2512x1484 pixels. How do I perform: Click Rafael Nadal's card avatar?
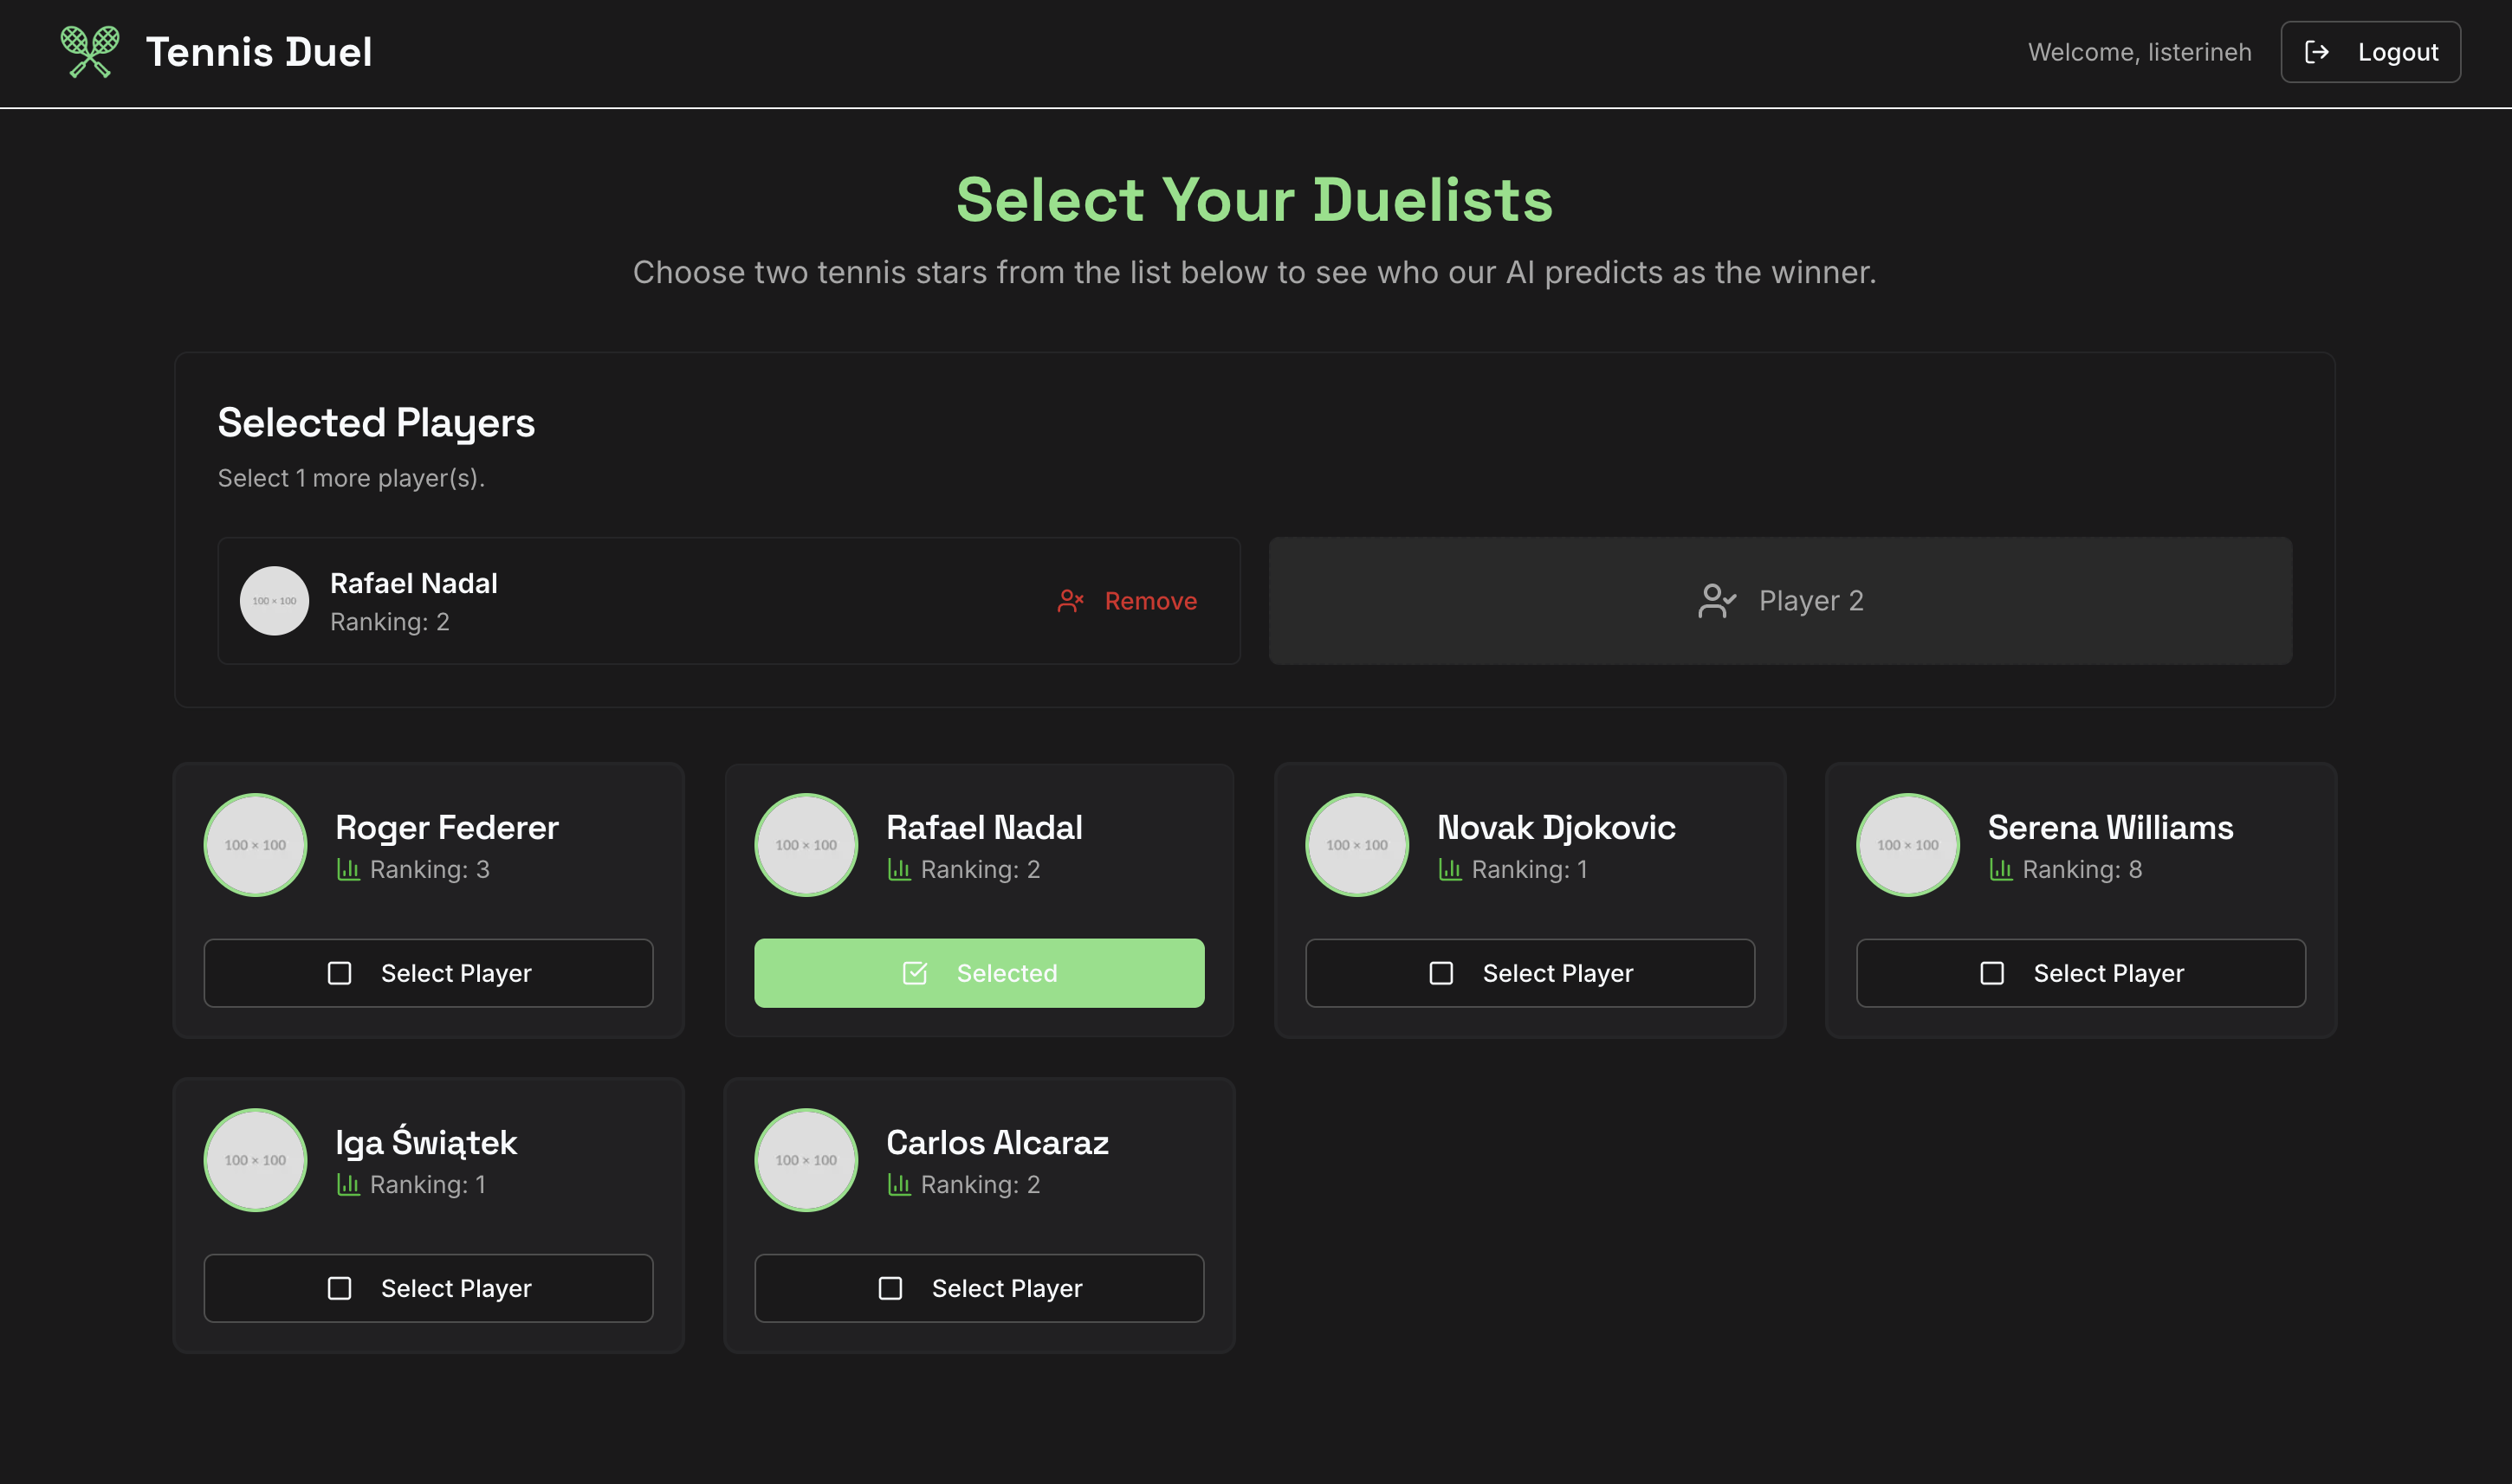pos(806,845)
